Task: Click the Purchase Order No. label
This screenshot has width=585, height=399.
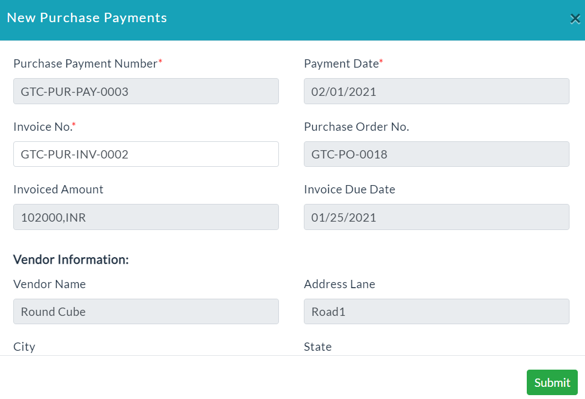Action: pos(357,127)
